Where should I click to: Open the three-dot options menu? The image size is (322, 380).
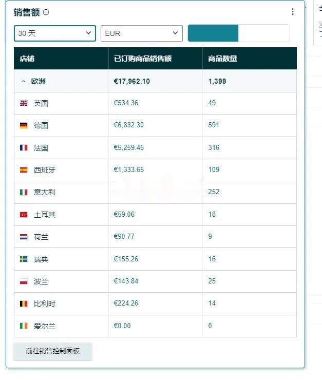coord(292,12)
